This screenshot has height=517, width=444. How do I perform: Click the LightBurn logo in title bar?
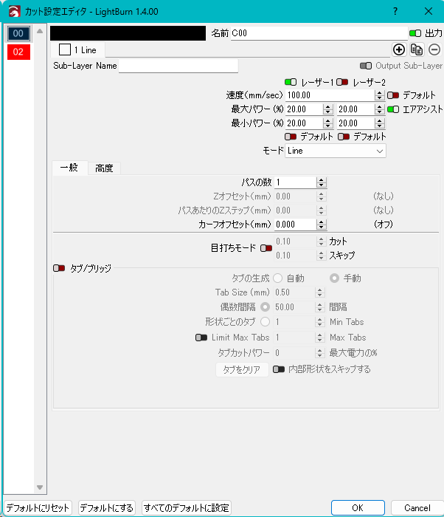[x=15, y=12]
